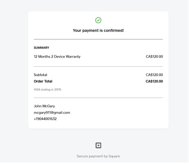Open the mcgary911@gmail.com email address
The height and width of the screenshot is (164, 189).
[x=52, y=113]
